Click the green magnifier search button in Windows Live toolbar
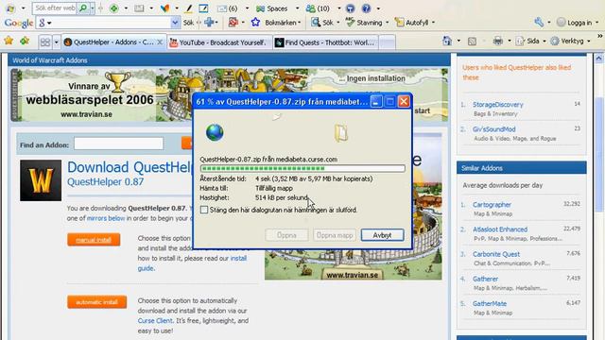The height and width of the screenshot is (340, 605). pos(83,8)
